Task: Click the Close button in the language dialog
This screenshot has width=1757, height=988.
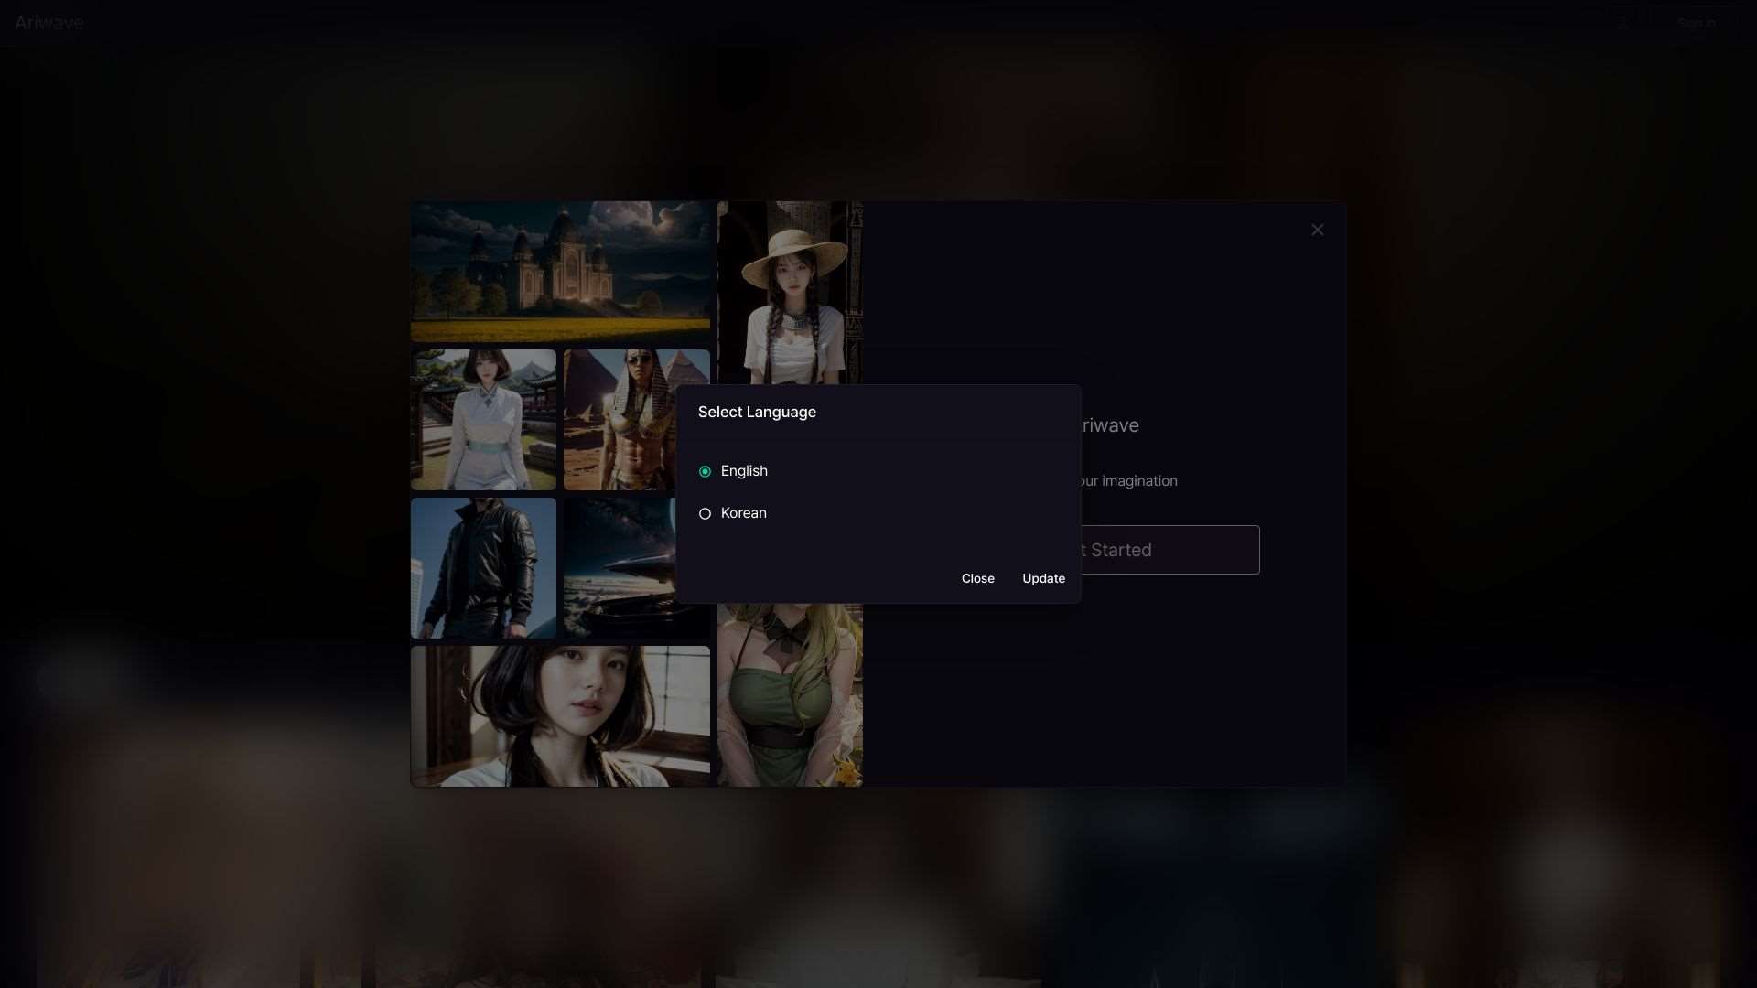Action: point(977,579)
